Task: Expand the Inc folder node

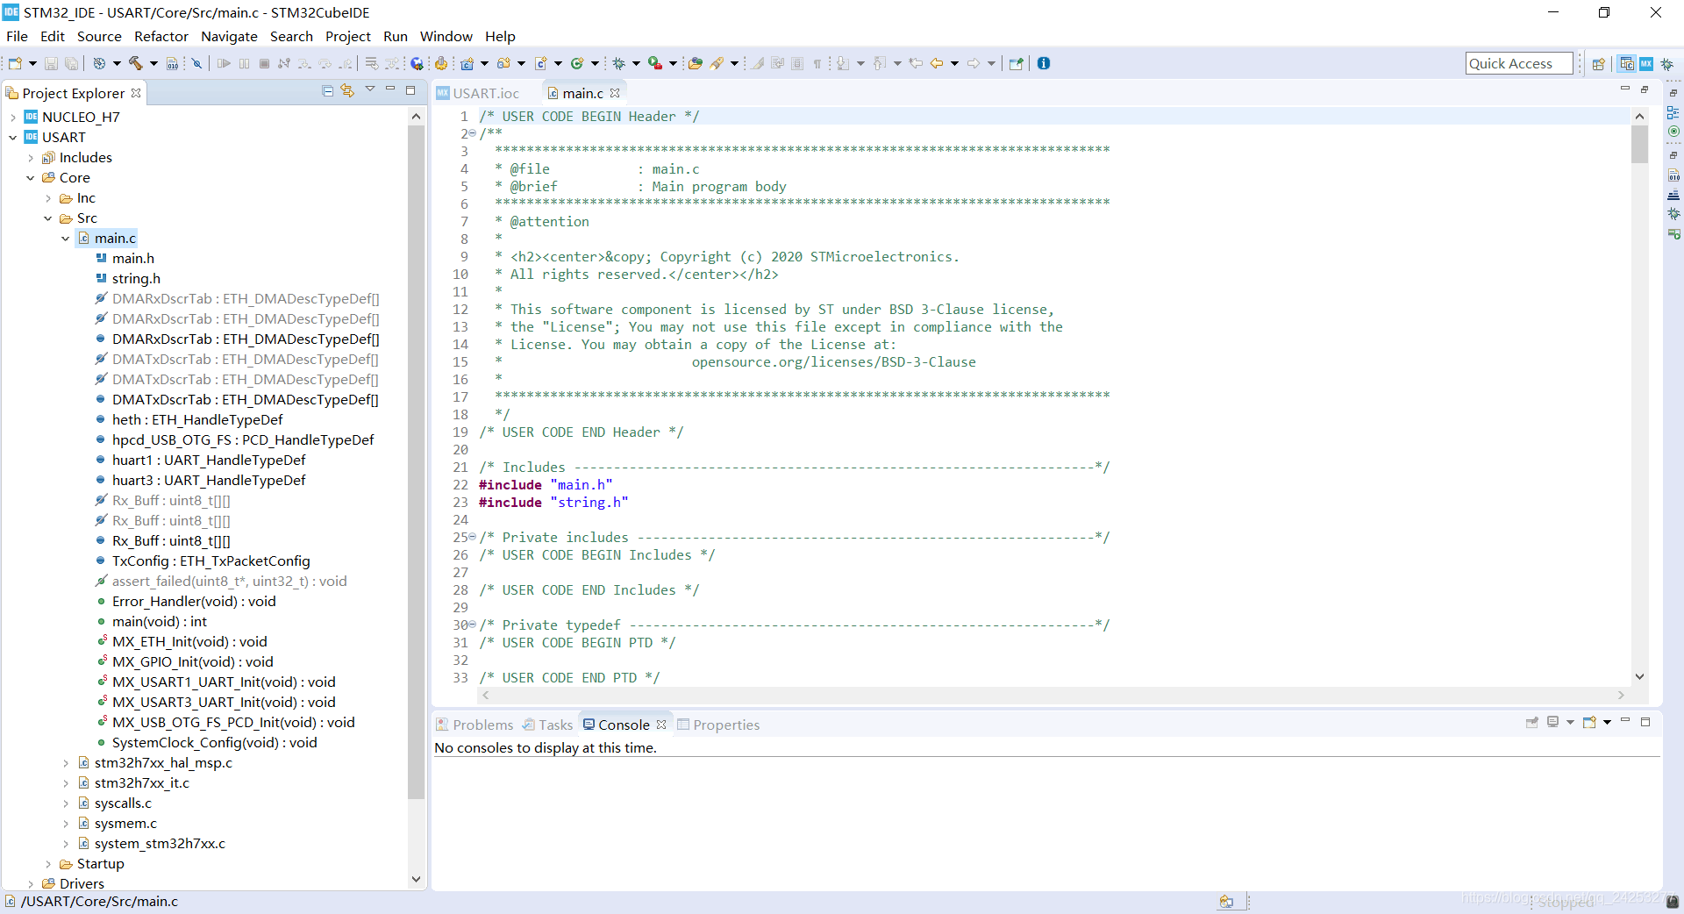Action: [x=48, y=198]
